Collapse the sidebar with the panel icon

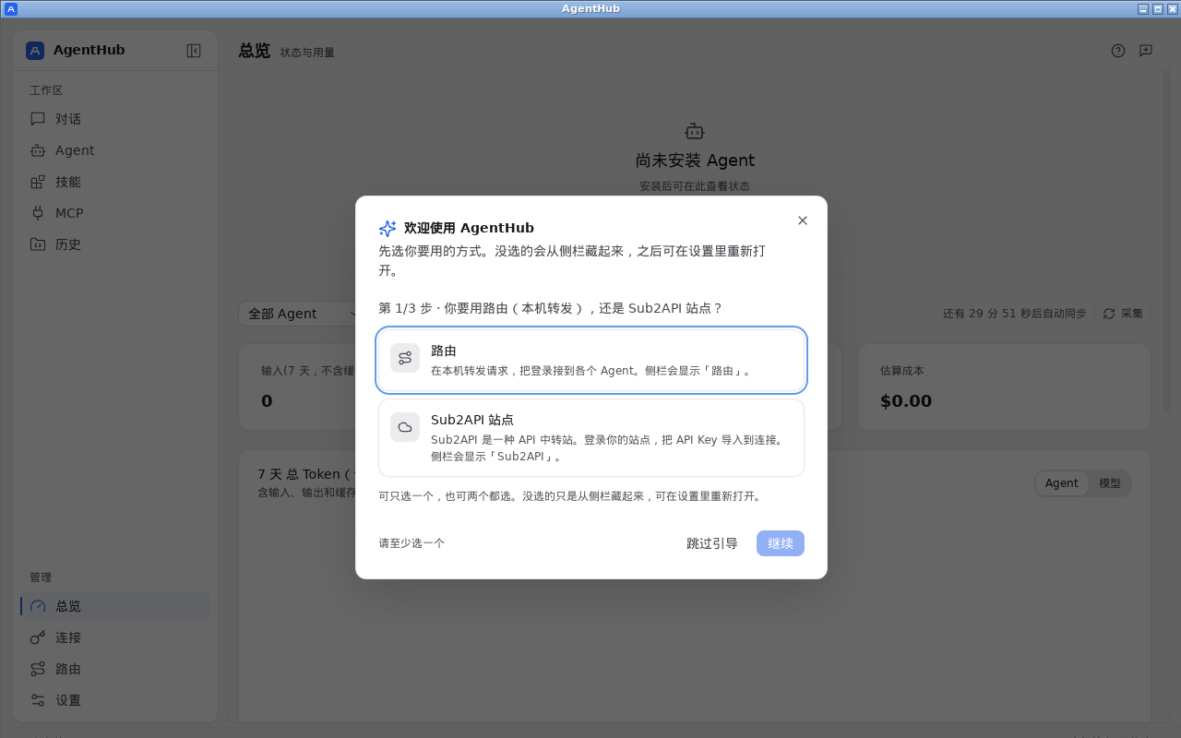point(194,51)
